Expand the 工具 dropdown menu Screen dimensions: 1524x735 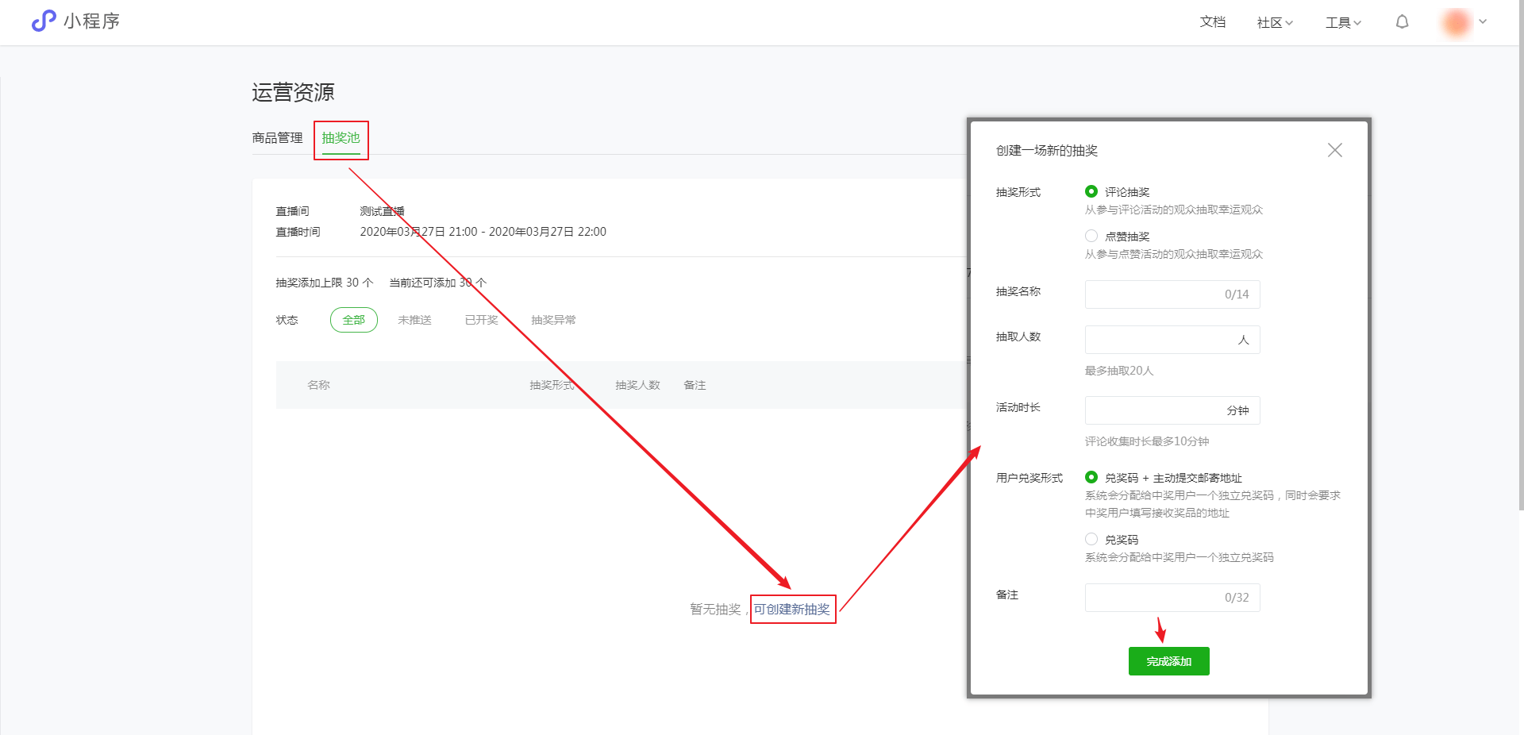coord(1343,22)
